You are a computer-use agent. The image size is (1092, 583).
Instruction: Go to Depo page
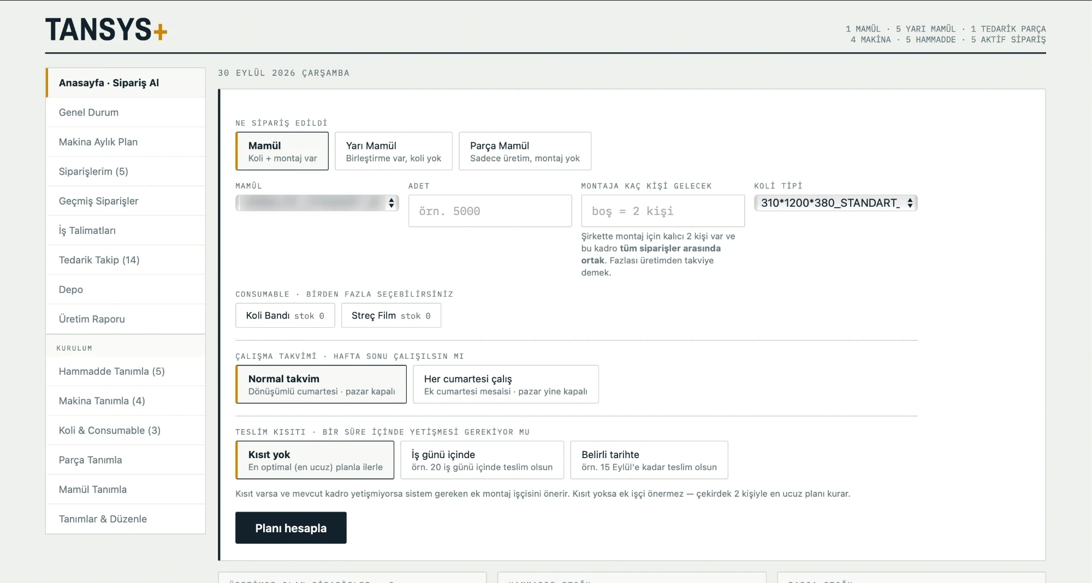pyautogui.click(x=126, y=290)
